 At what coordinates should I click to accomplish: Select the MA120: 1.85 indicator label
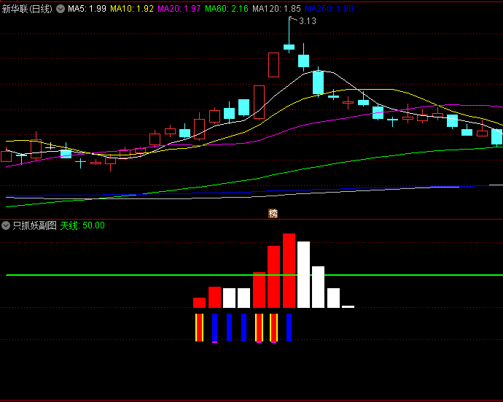point(276,9)
